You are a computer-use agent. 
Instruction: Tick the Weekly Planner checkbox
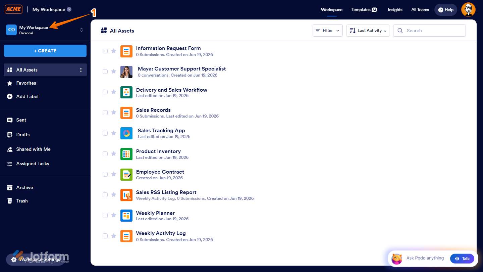pyautogui.click(x=105, y=215)
